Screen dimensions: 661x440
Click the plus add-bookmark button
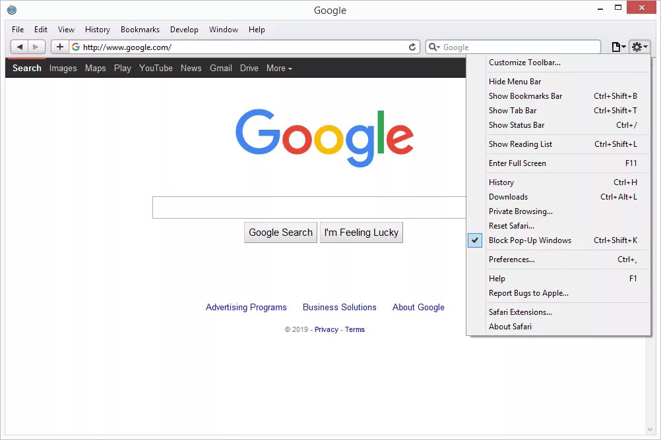(x=60, y=47)
